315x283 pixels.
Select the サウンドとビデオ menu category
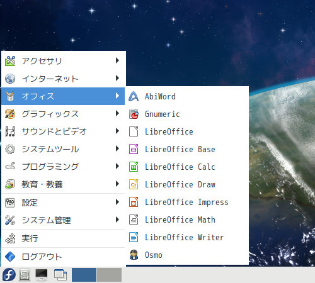click(63, 131)
